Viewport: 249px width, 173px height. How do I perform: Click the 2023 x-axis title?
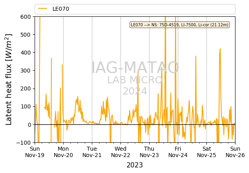click(135, 165)
